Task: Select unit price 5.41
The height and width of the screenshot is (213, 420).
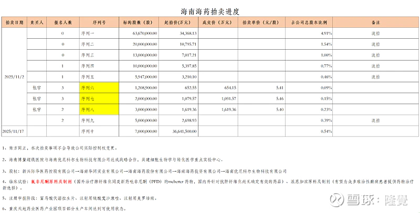Action: (280, 88)
